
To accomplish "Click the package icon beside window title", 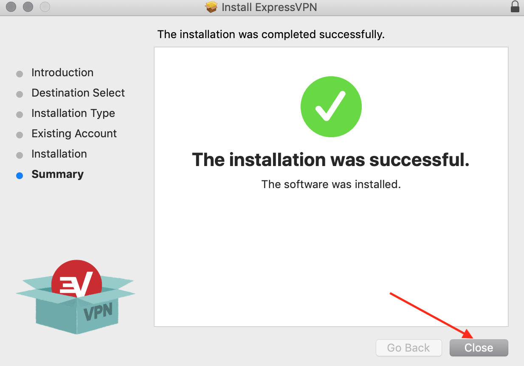I will 211,7.
